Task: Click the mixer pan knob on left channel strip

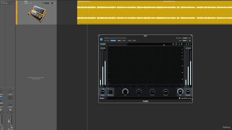Action: coord(1,110)
